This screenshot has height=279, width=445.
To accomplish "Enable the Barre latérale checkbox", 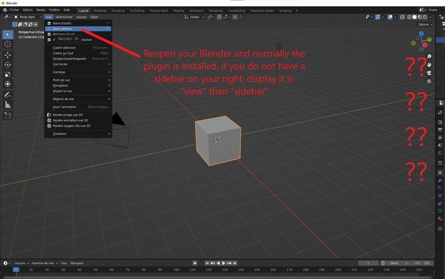I will [x=50, y=29].
